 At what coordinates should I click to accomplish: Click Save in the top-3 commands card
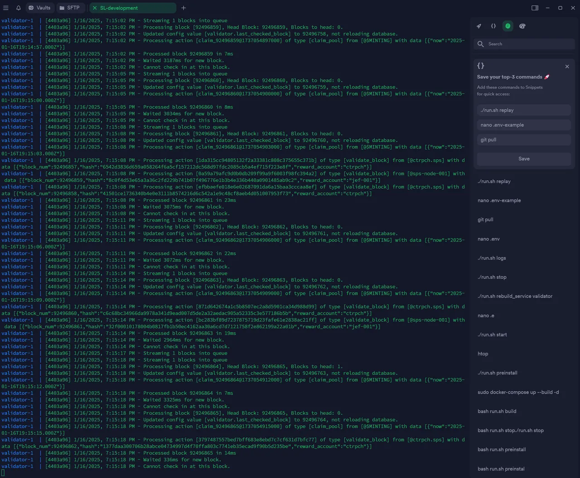pos(524,159)
